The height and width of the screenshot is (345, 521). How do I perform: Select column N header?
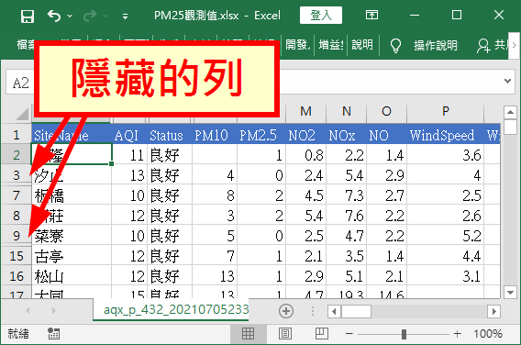(346, 112)
